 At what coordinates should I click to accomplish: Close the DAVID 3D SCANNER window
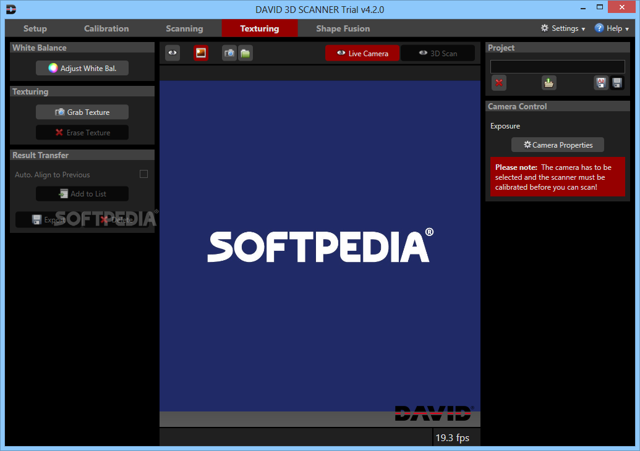(x=621, y=7)
